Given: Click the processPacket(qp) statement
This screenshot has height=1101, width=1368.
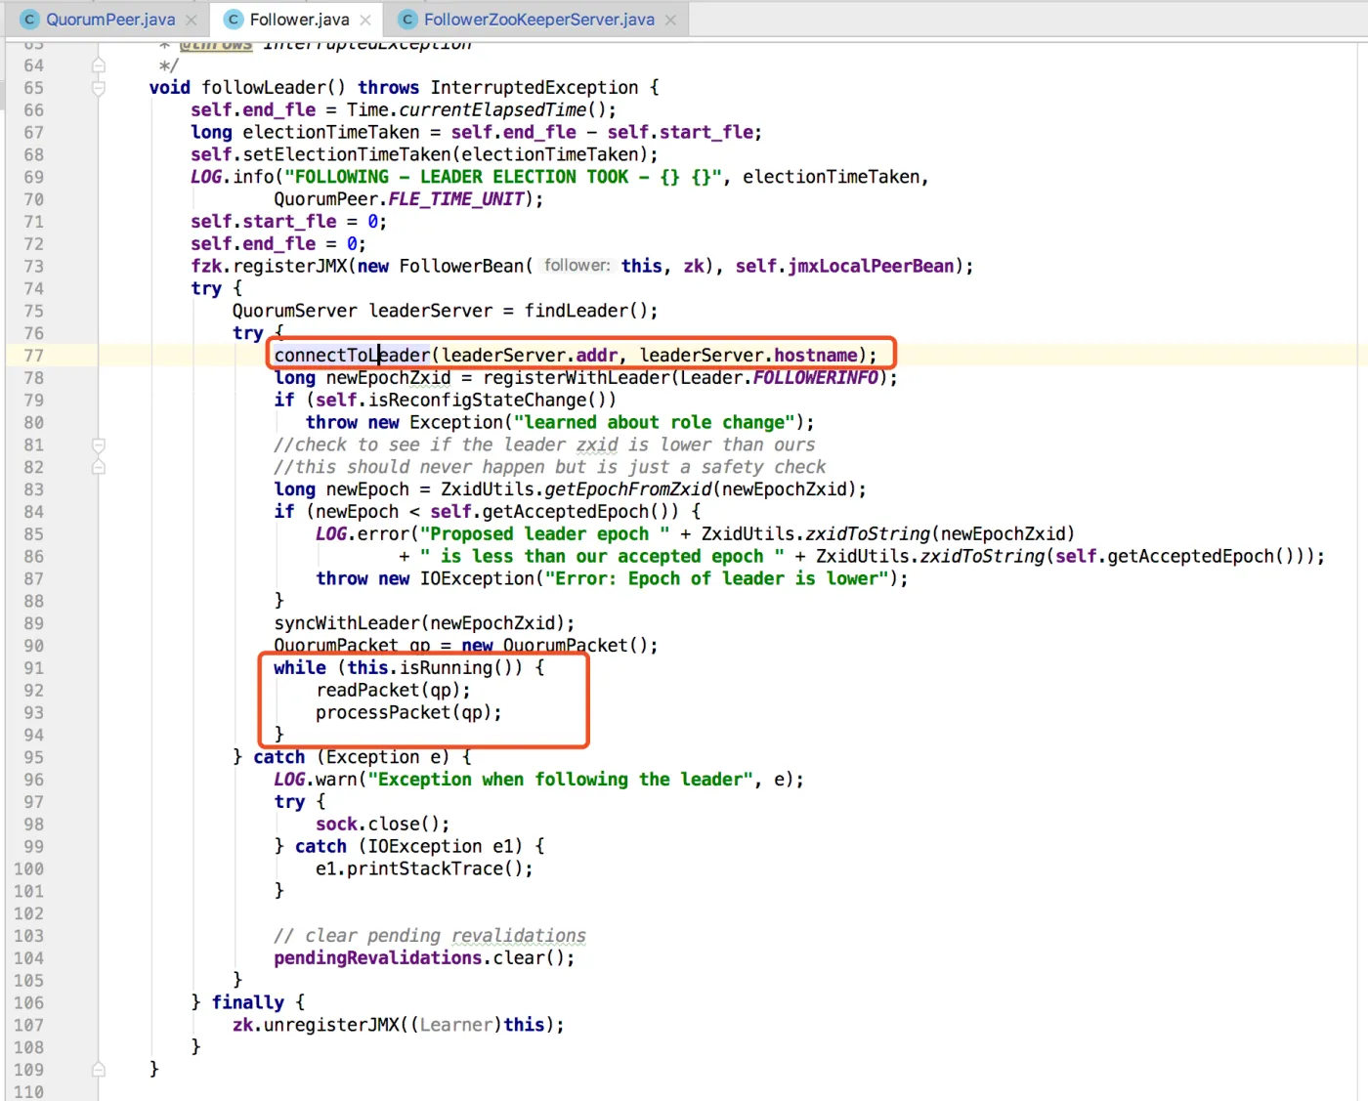Looking at the screenshot, I should click(407, 713).
